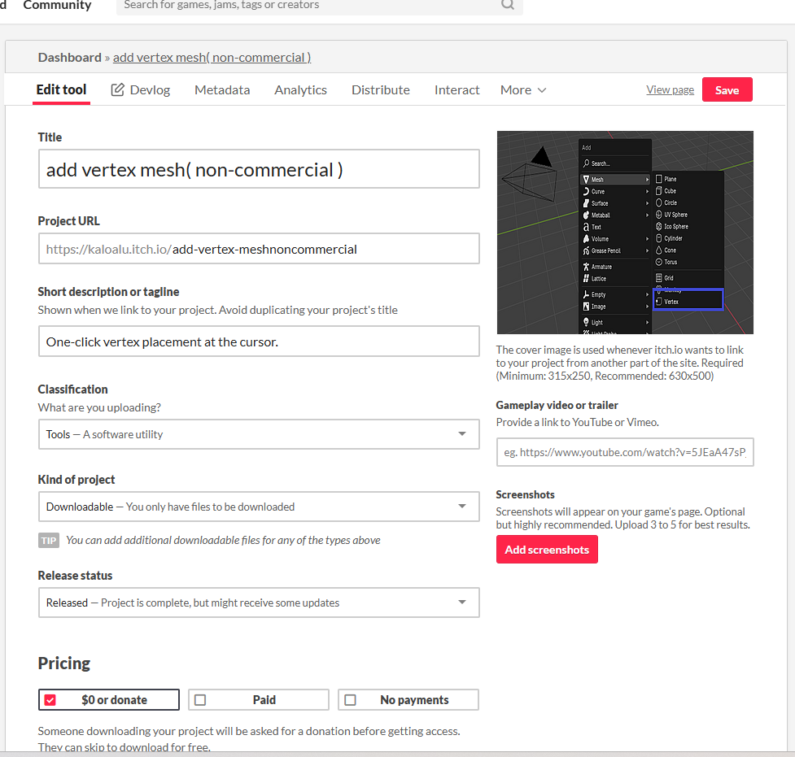Open the Metadata tab
The height and width of the screenshot is (757, 795).
222,89
